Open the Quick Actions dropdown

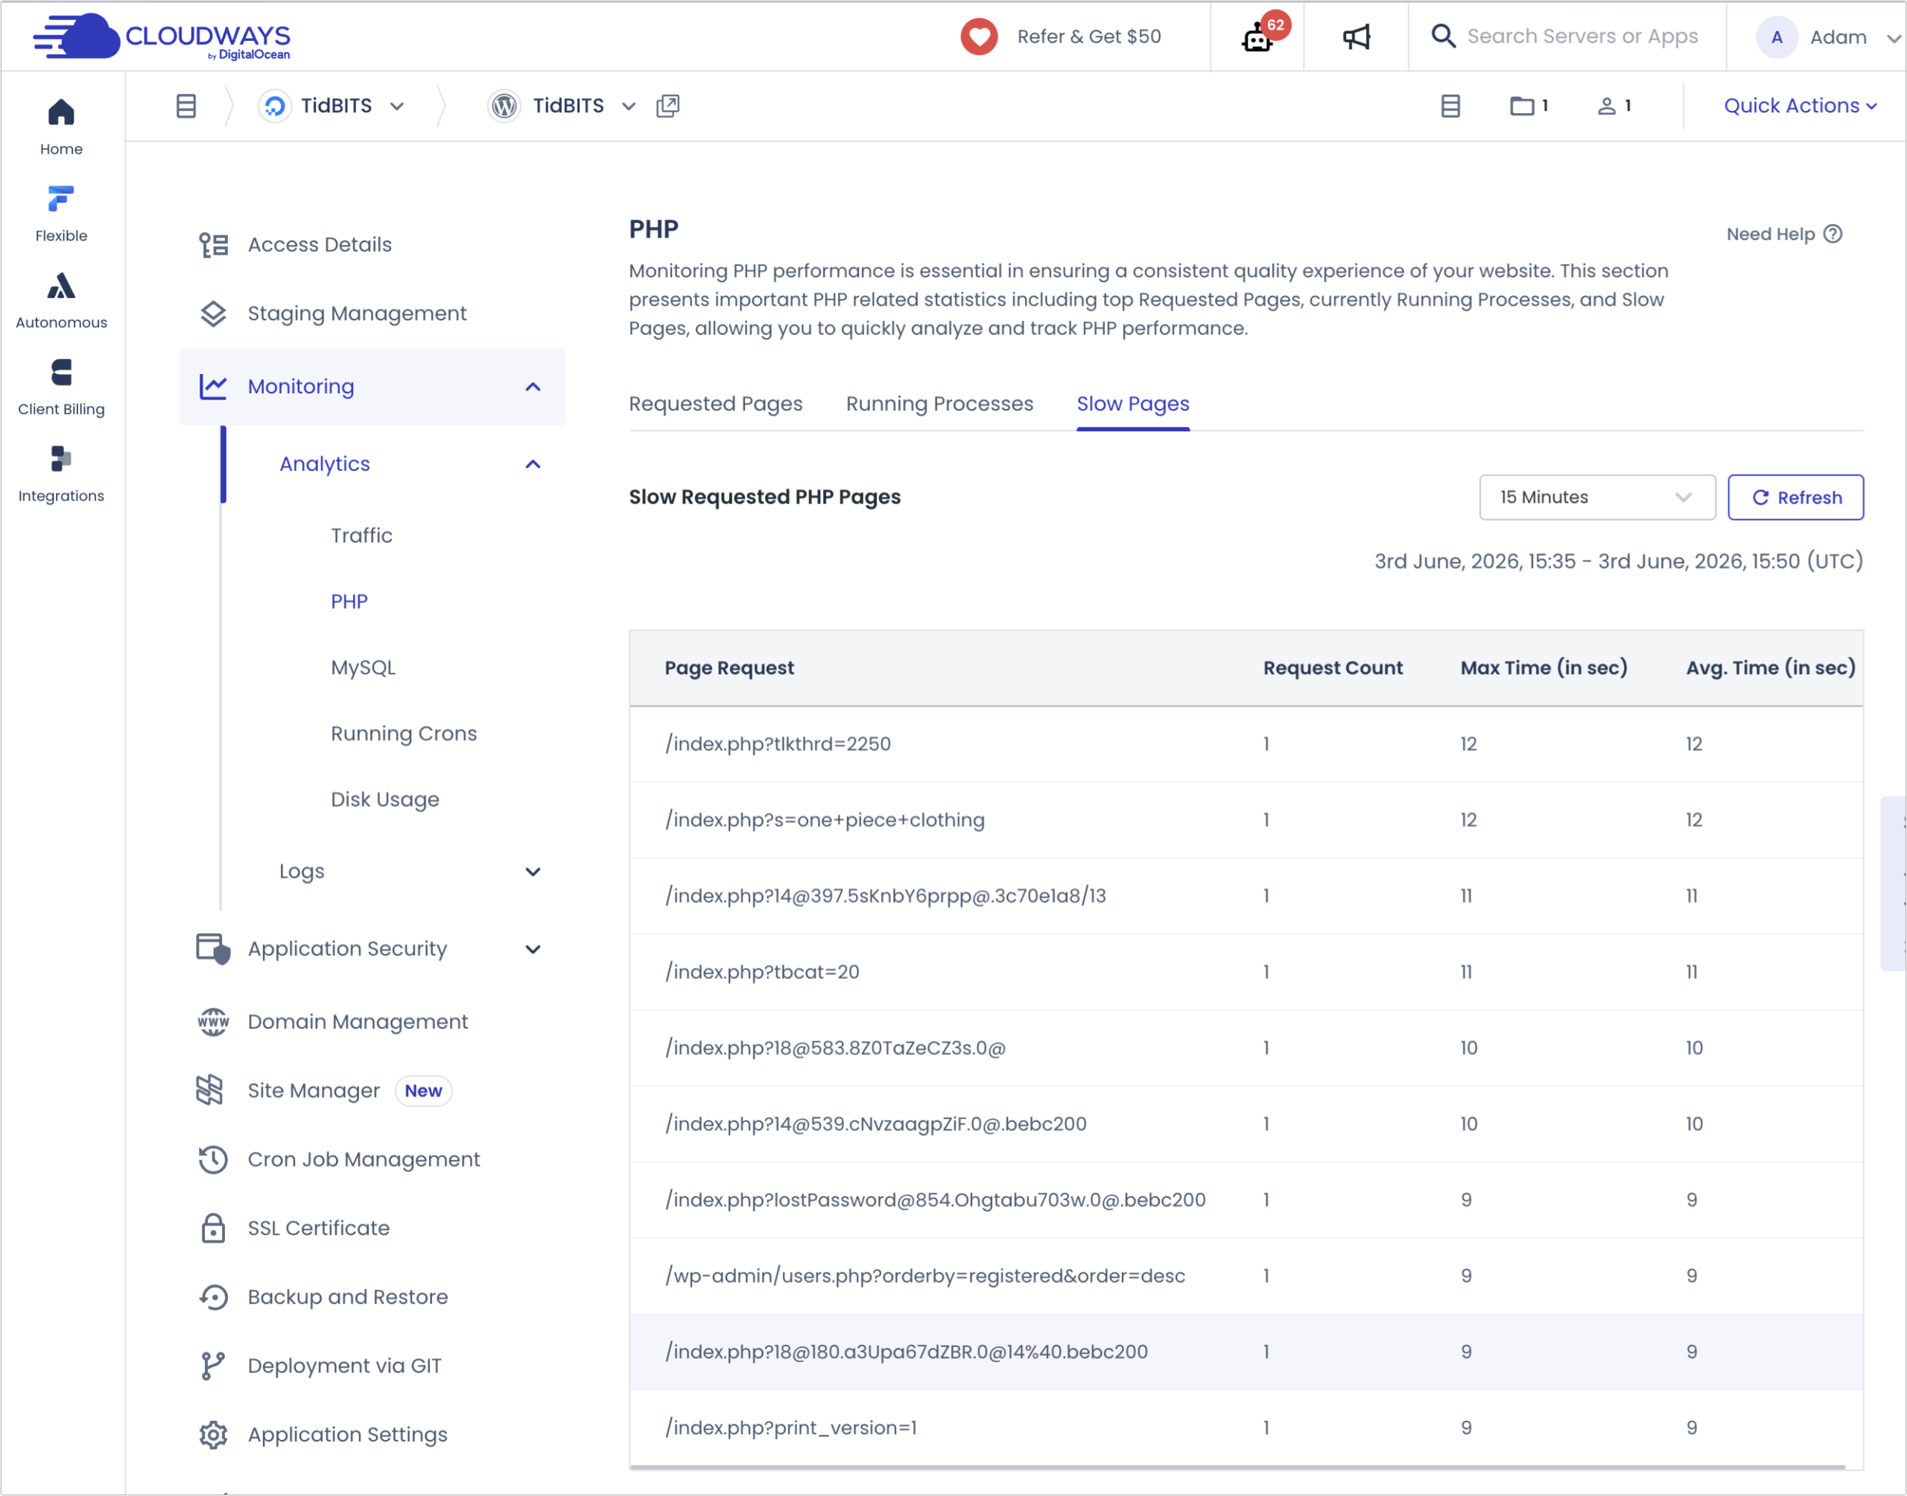[1799, 106]
